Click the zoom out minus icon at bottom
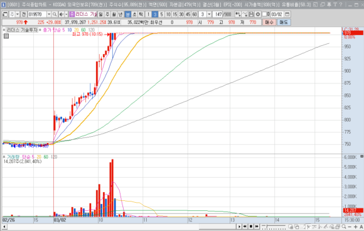Viewport: 364px width, 231px height. tap(350, 227)
